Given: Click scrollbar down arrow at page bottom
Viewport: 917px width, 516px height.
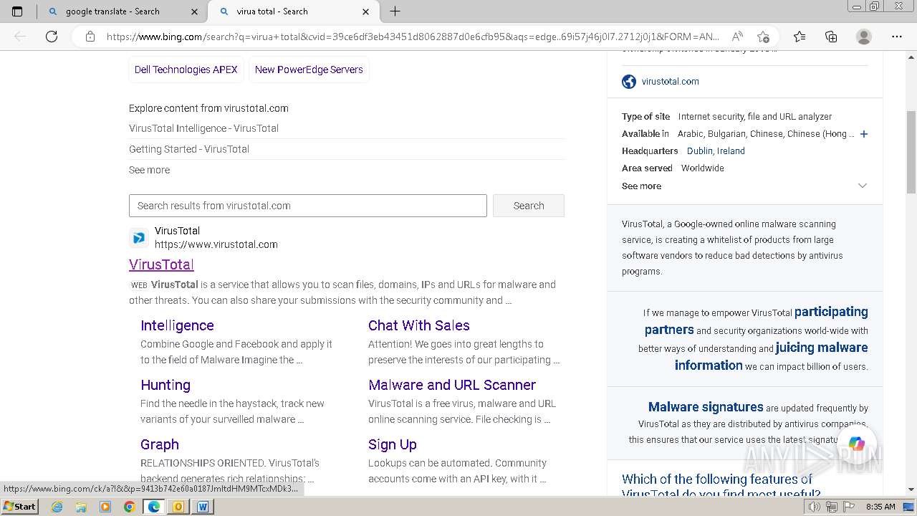Looking at the screenshot, I should pos(911,489).
